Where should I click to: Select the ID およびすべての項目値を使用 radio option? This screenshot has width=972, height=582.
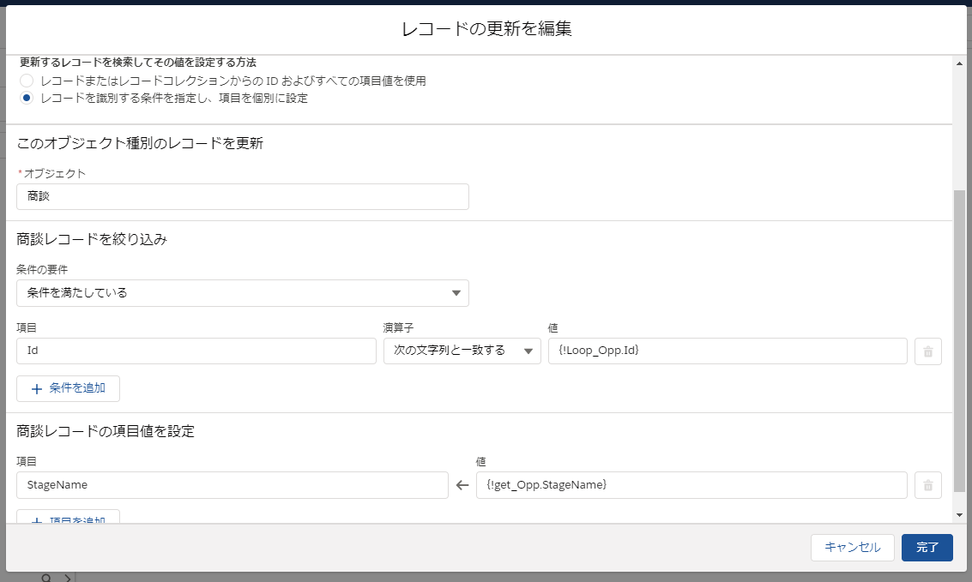point(26,80)
